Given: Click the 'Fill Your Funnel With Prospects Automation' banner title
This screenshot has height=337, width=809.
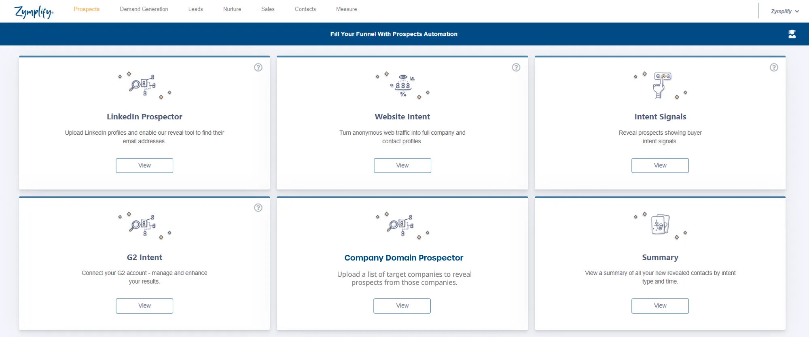Looking at the screenshot, I should [394, 34].
